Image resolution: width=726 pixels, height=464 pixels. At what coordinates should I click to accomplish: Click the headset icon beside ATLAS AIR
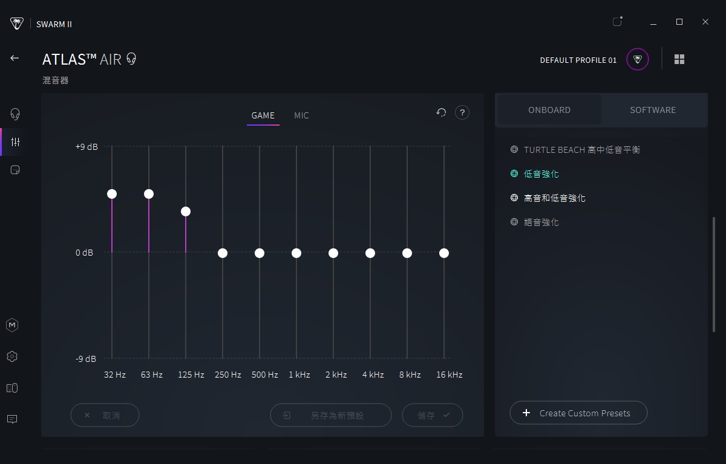131,59
